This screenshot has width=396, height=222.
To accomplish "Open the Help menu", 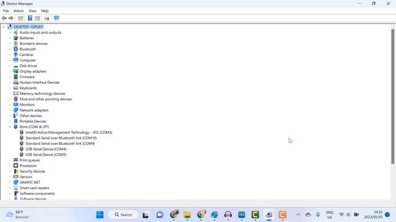I will pyautogui.click(x=45, y=11).
